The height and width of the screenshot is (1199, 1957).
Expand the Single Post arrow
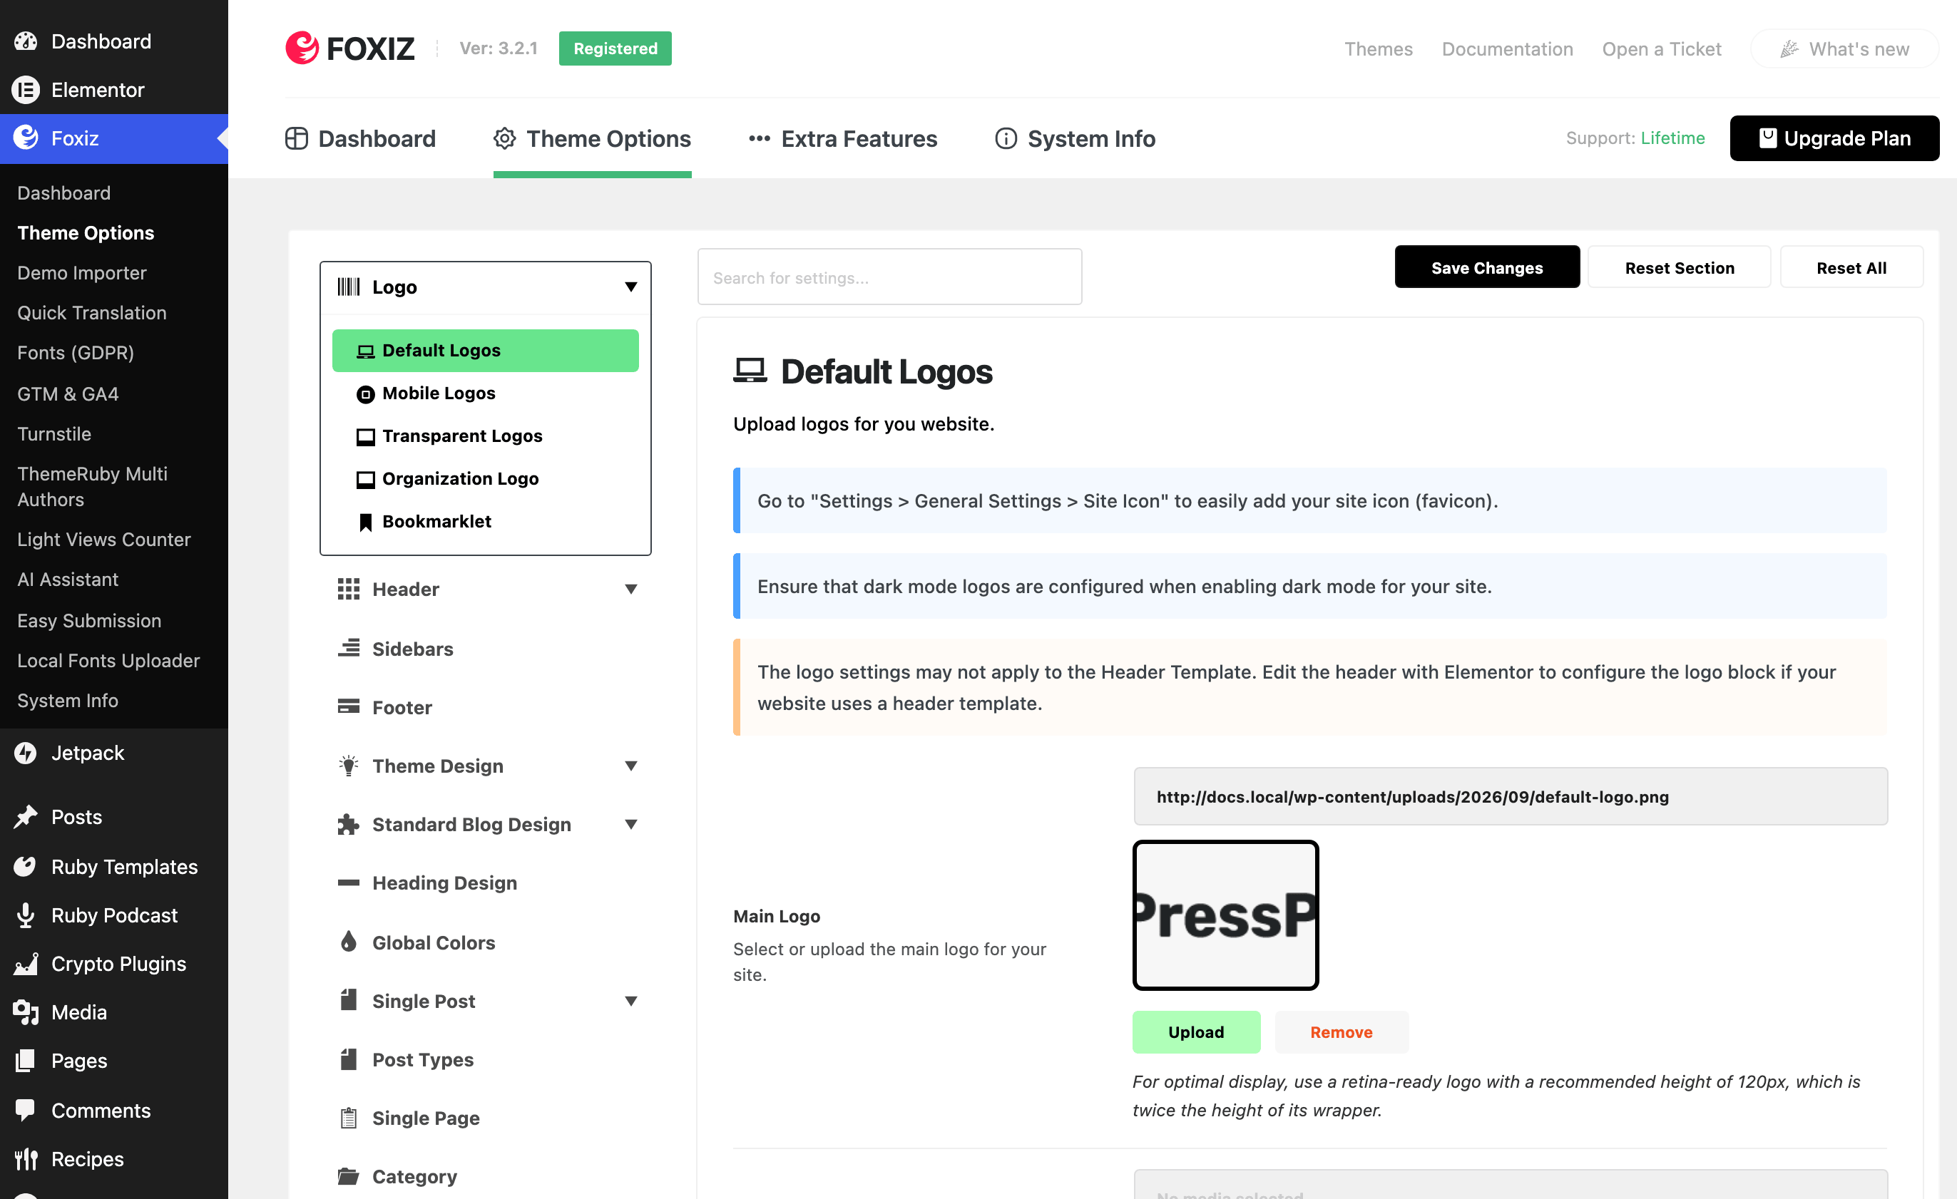[x=630, y=1002]
